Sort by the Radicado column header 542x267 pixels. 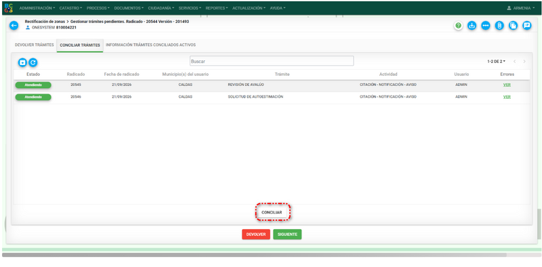coord(76,75)
